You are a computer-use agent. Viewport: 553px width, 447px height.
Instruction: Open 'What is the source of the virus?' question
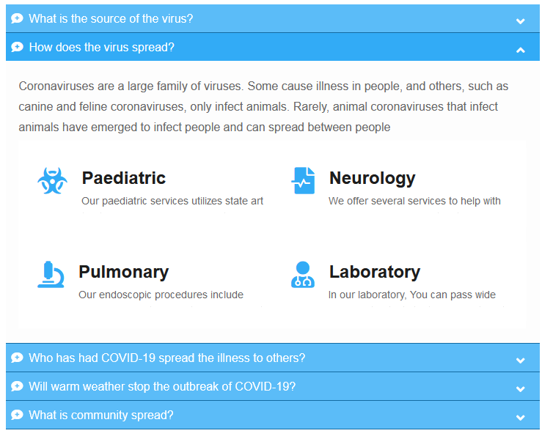pos(111,19)
